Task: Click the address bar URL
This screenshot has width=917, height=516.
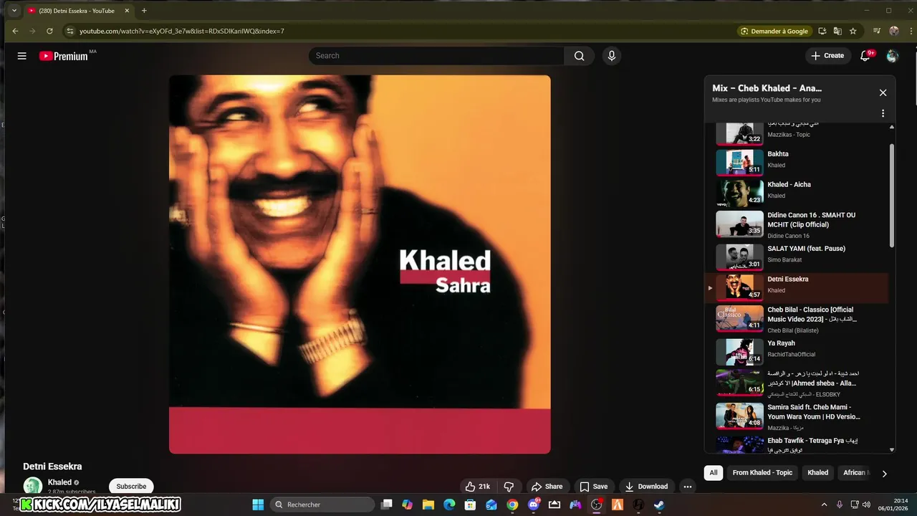Action: coord(182,31)
